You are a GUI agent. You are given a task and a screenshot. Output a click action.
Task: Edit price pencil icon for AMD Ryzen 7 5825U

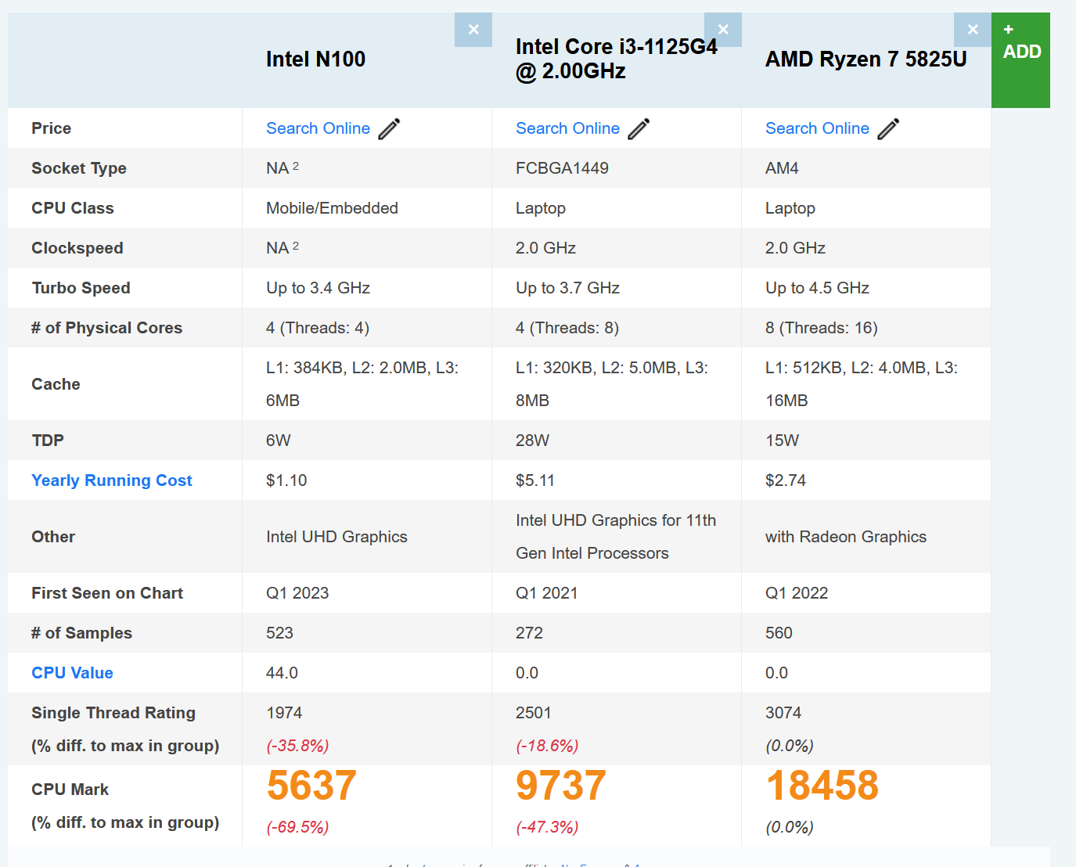888,128
